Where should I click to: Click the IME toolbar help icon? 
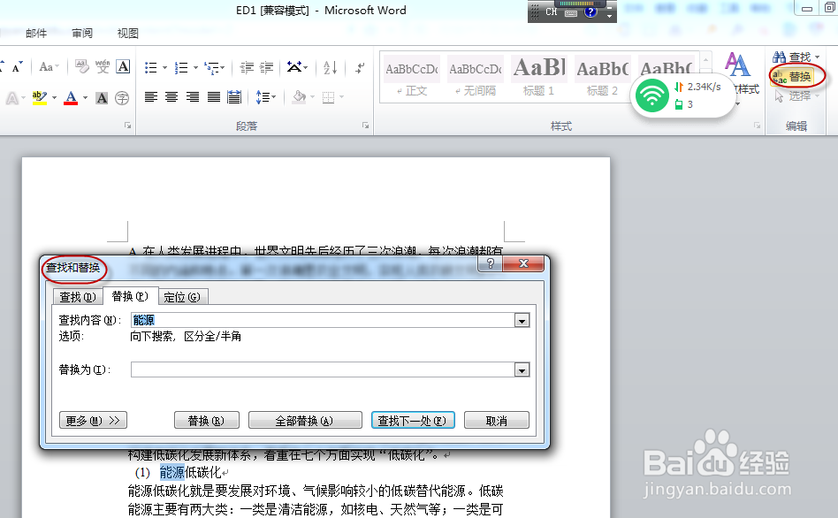(x=590, y=11)
